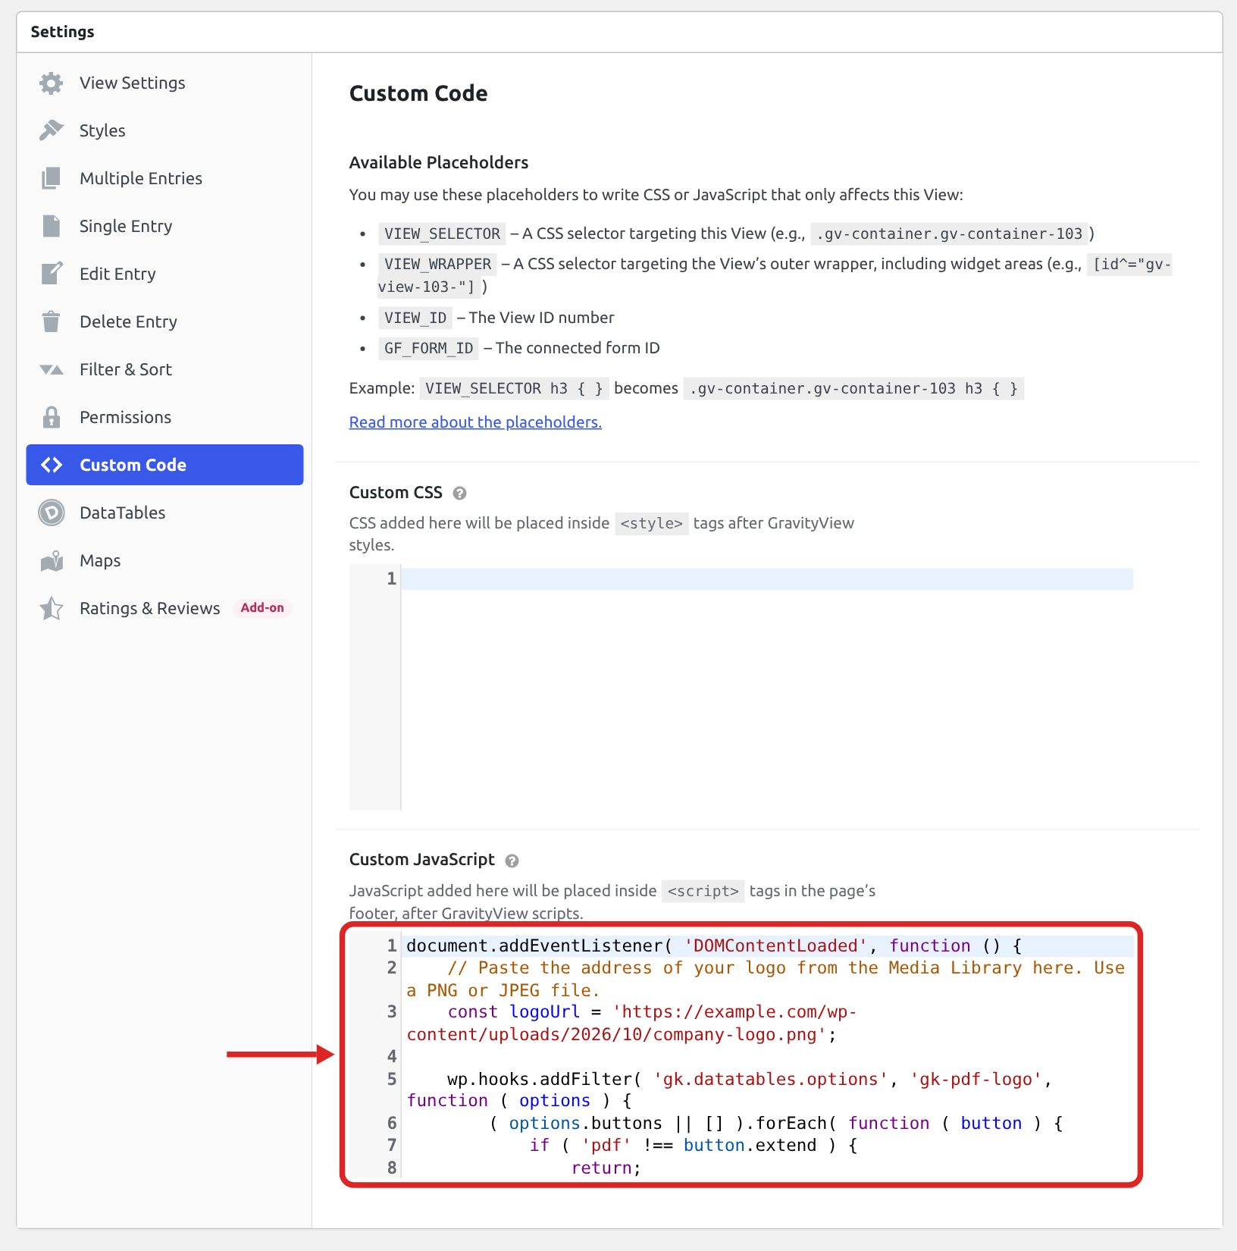This screenshot has height=1251, width=1237.
Task: Click the Edit Entry pencil icon
Action: 51,274
